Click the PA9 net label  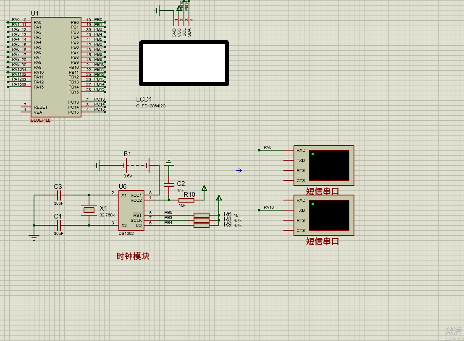click(x=267, y=148)
